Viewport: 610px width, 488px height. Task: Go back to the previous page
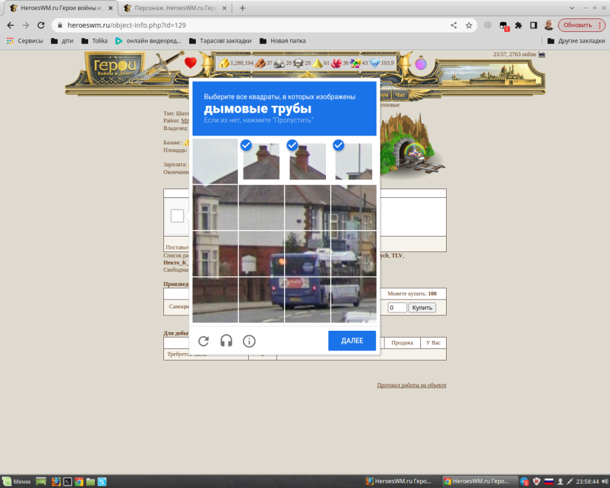tap(10, 25)
